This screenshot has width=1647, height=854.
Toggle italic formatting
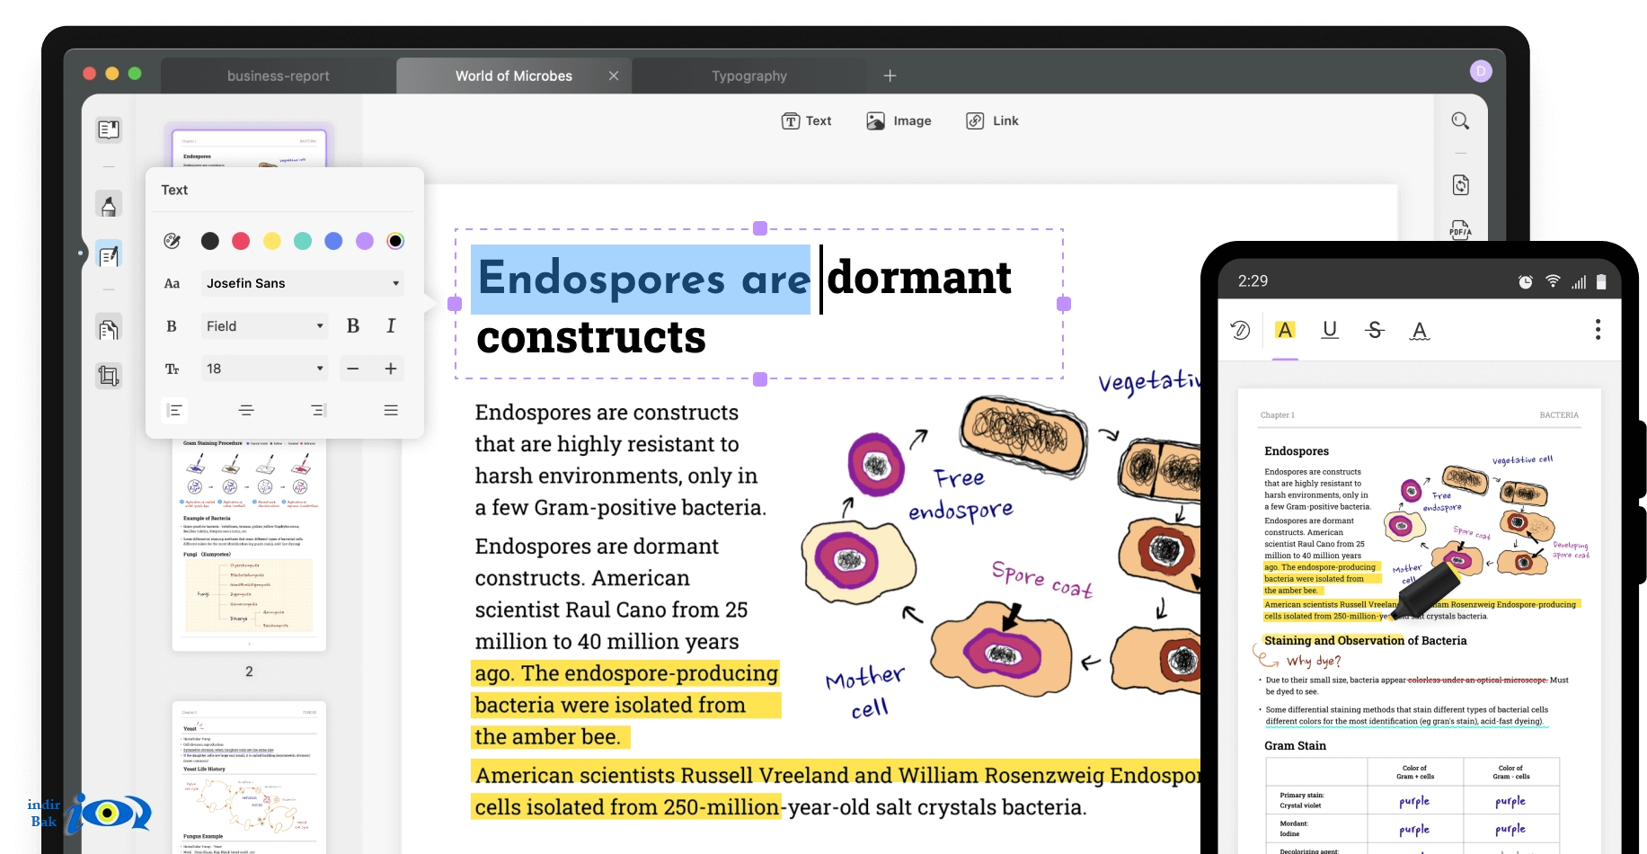click(391, 326)
